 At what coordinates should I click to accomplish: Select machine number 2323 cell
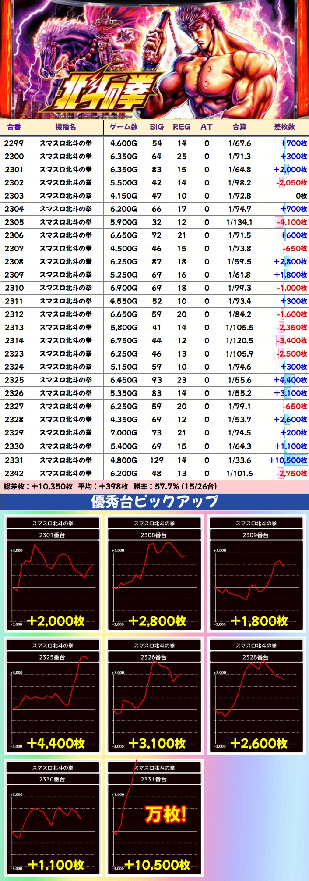[14, 354]
